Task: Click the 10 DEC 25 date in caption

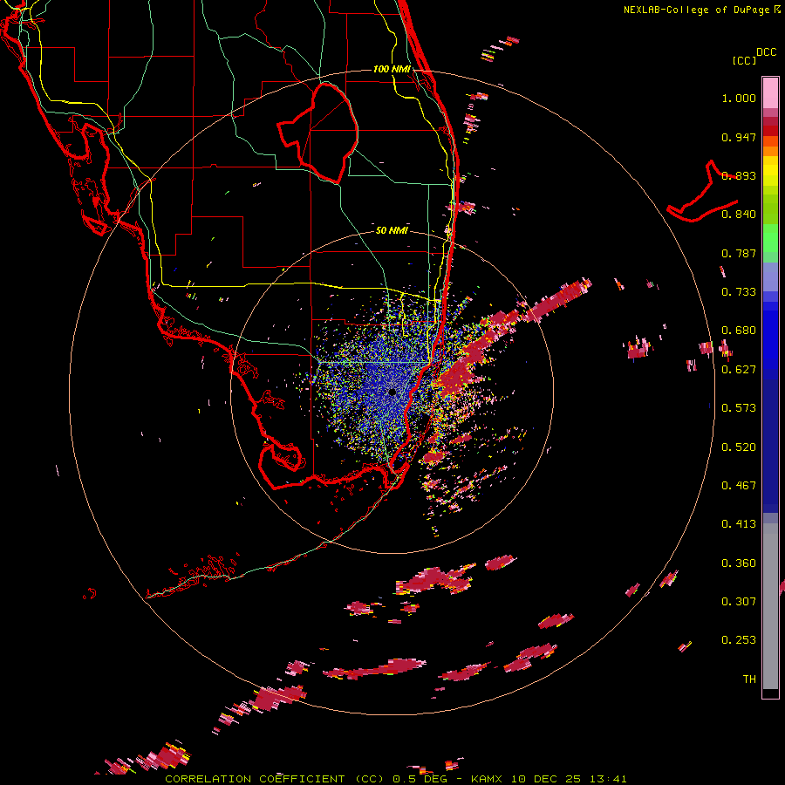Action: tap(547, 779)
